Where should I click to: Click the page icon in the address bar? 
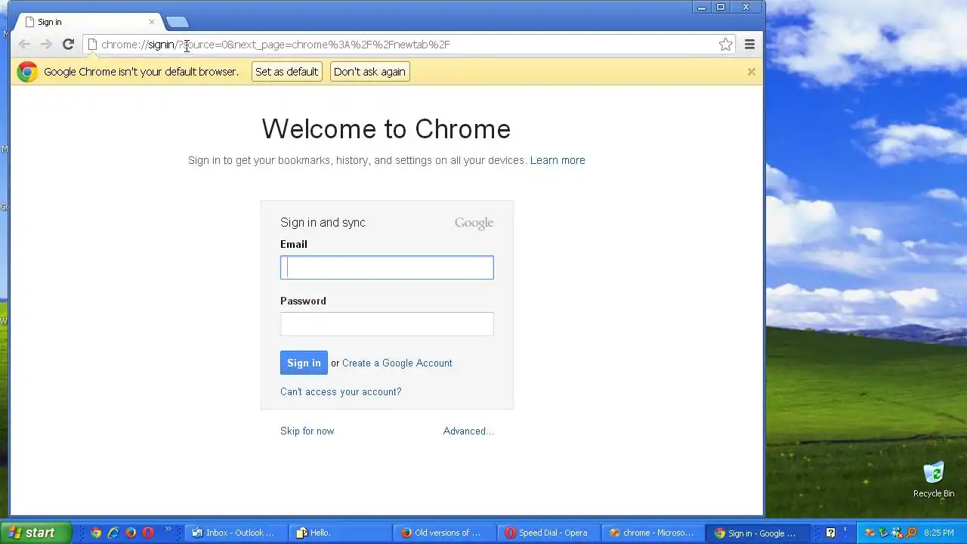tap(92, 45)
